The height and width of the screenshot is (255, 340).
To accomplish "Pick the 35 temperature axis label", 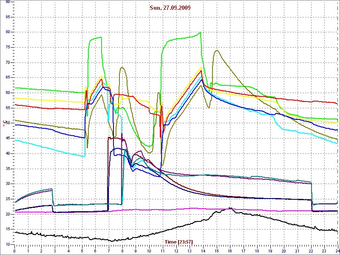I will click(x=8, y=169).
